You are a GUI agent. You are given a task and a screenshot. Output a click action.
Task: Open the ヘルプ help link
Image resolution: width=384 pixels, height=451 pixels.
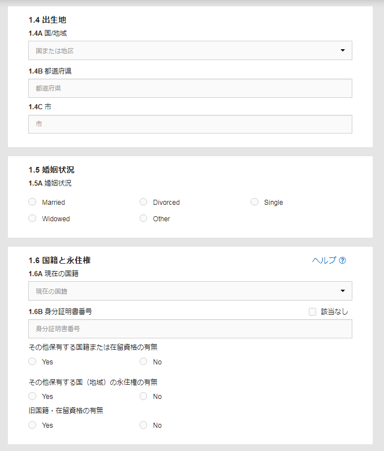pyautogui.click(x=324, y=260)
